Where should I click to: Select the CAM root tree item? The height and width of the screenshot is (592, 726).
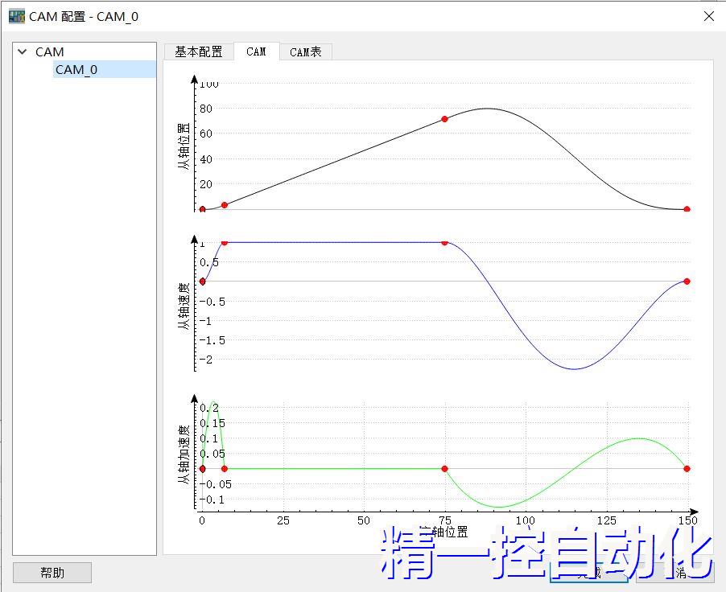coord(50,52)
